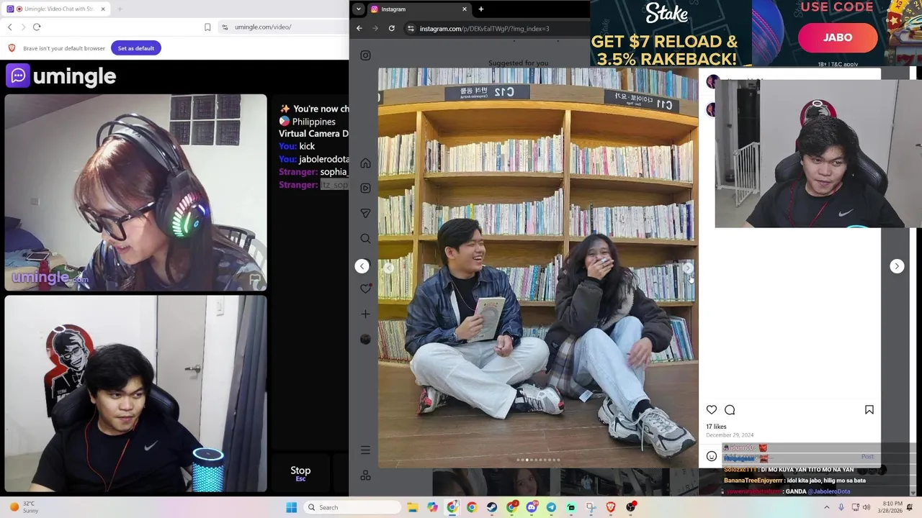Reload the Umingle page

coord(37,27)
